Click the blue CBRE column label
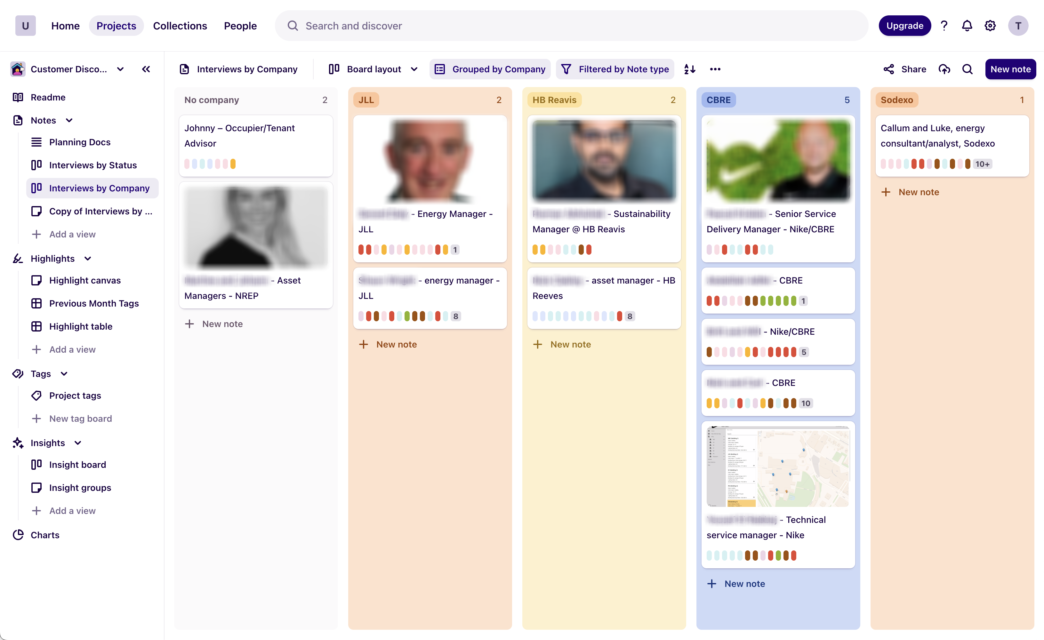The image size is (1044, 640). [719, 100]
